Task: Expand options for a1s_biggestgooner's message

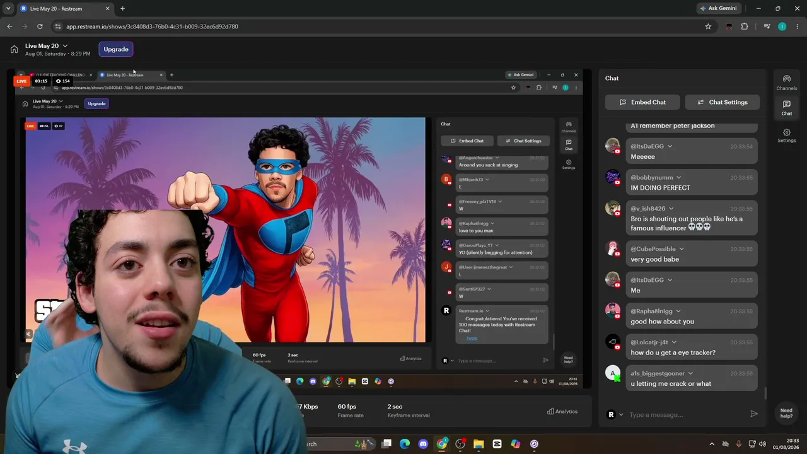Action: coord(690,373)
